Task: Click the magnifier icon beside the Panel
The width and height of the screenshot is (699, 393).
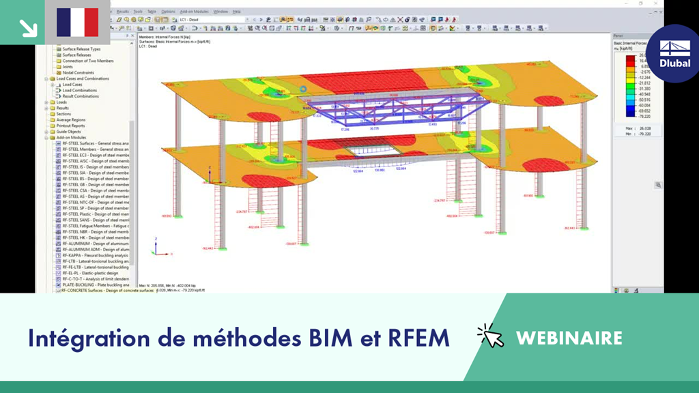Action: tap(658, 185)
